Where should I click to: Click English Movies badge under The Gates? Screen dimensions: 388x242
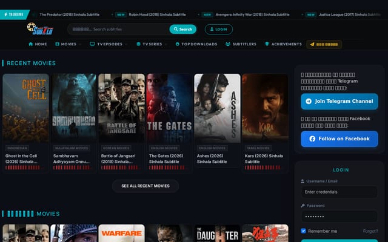(164, 148)
